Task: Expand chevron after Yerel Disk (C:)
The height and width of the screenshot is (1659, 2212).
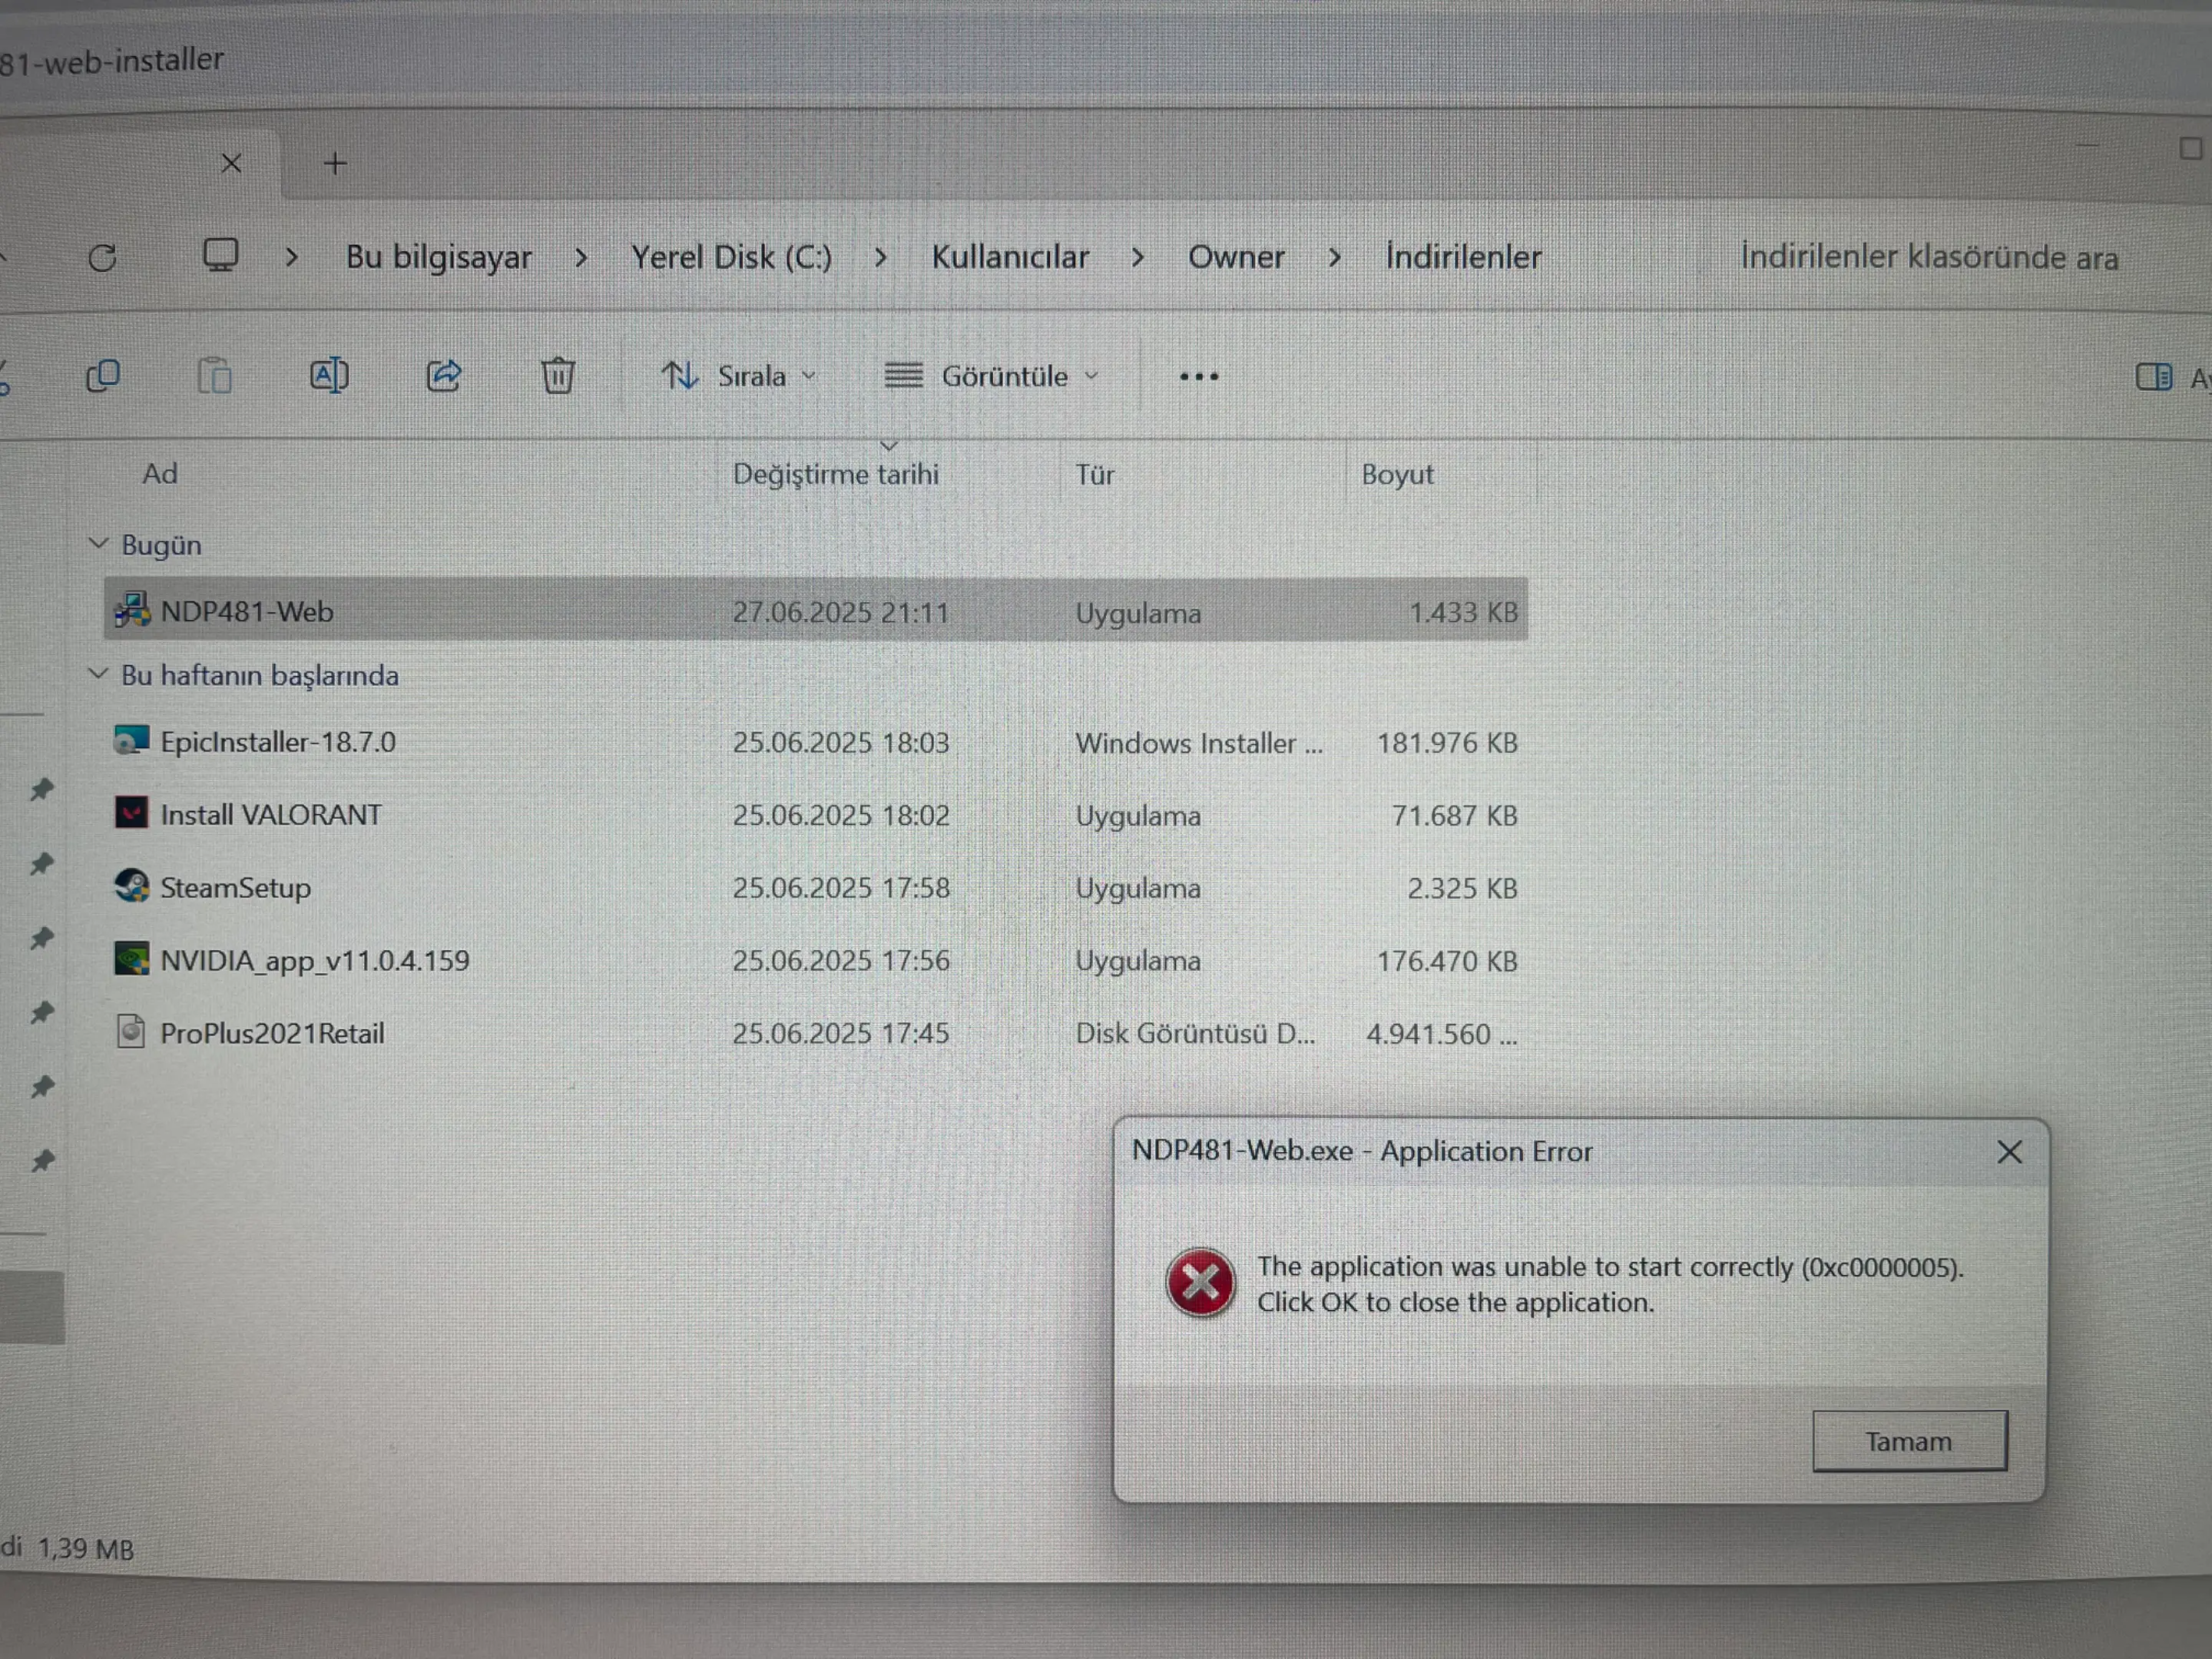Action: coord(881,258)
